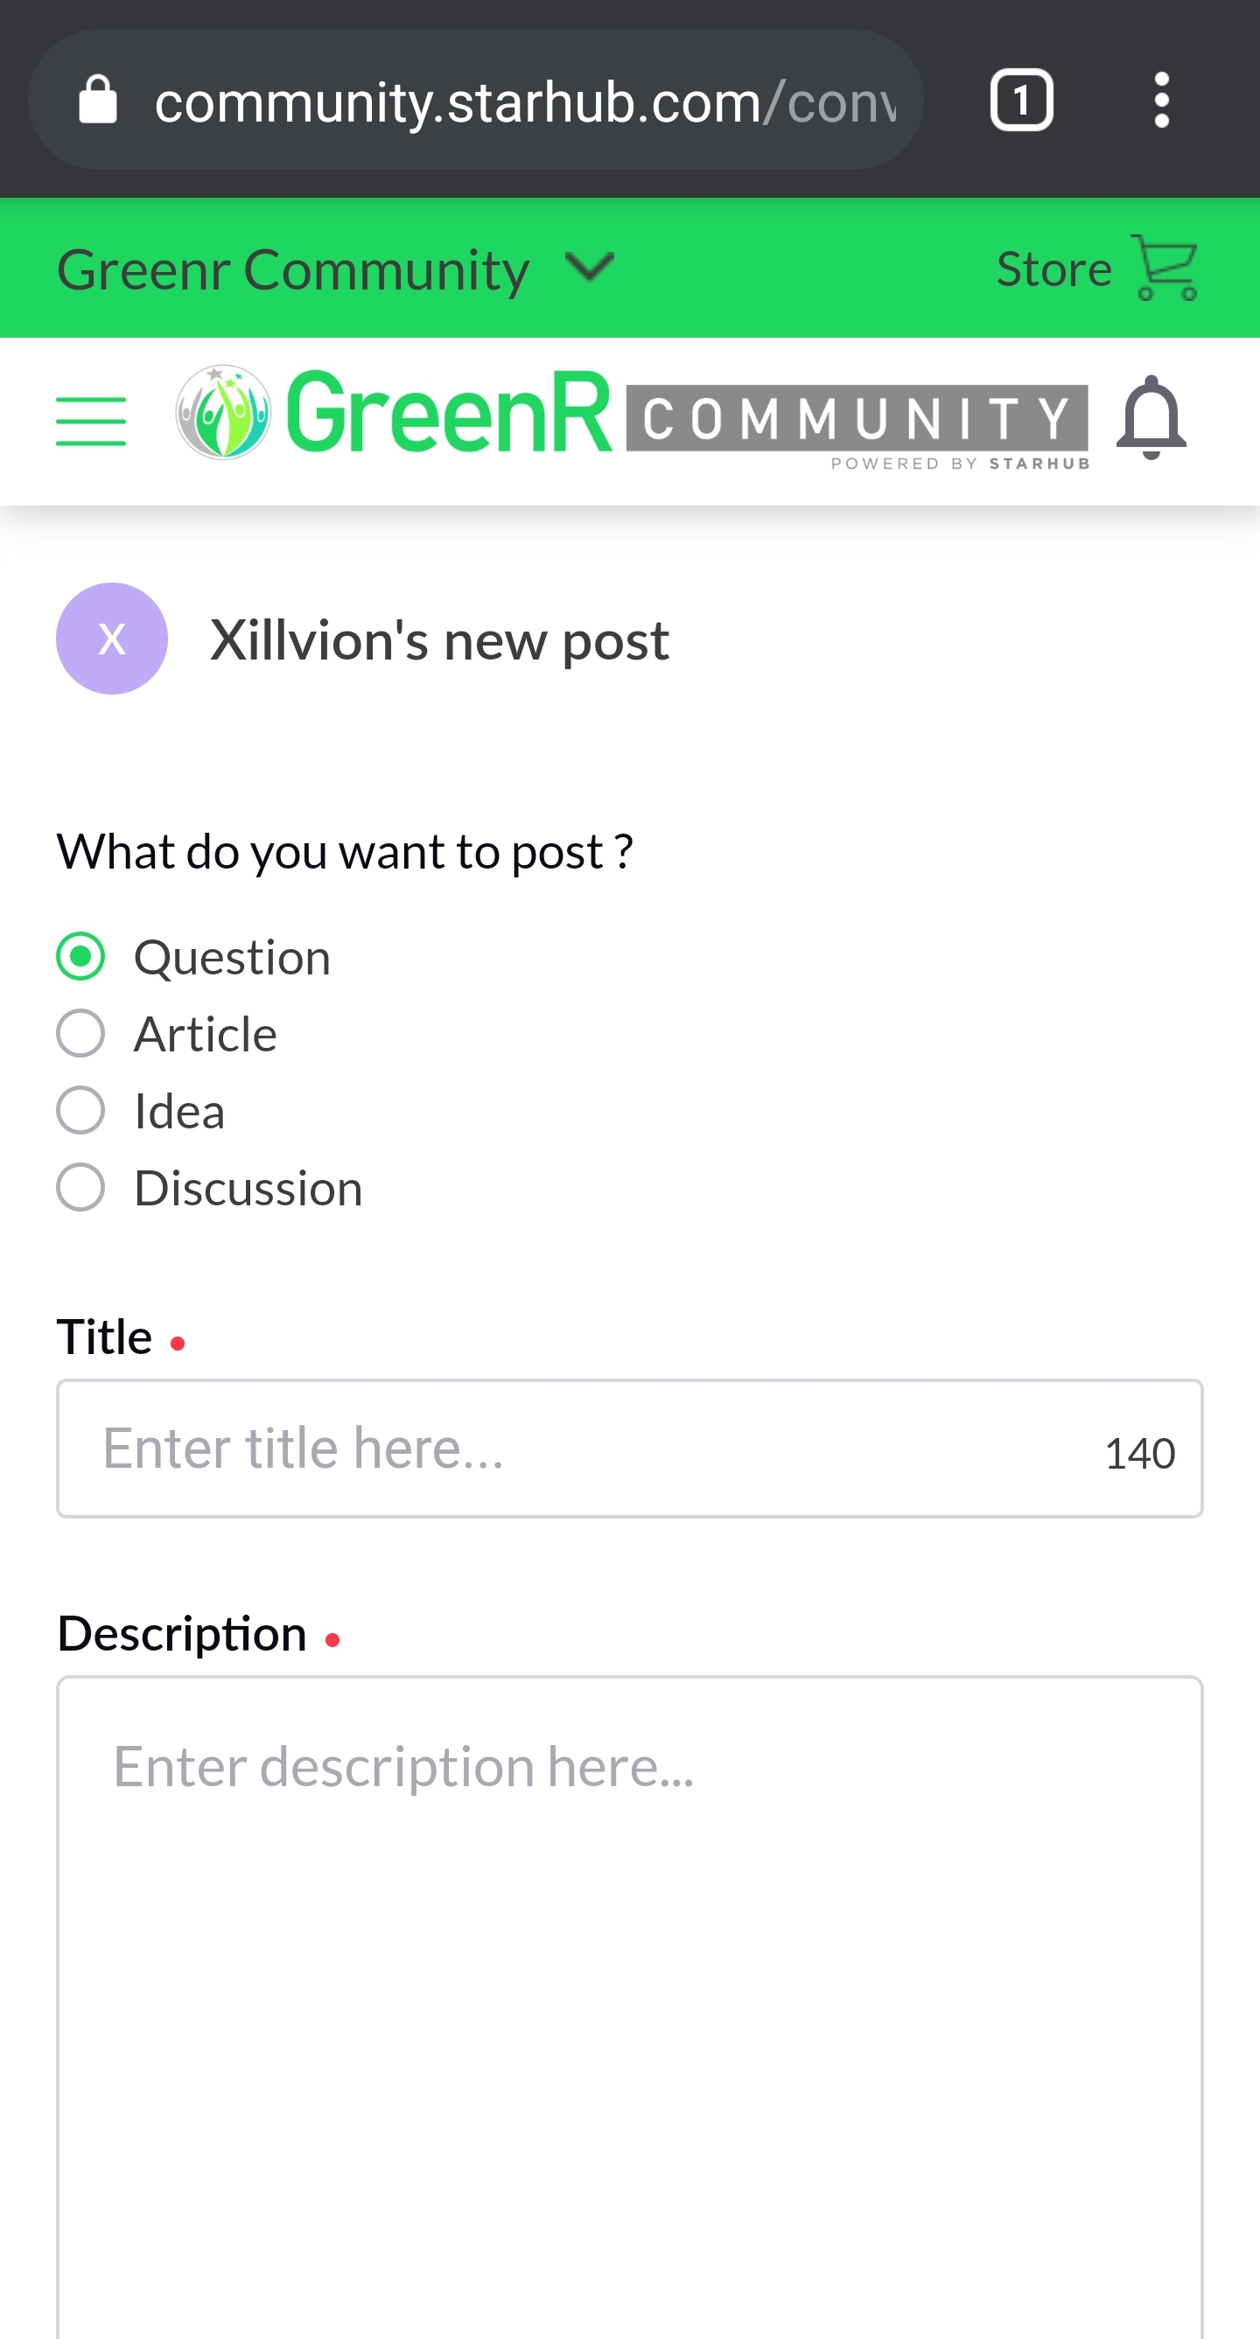This screenshot has width=1260, height=2339.
Task: Click the GreenR globe logo
Action: (222, 412)
